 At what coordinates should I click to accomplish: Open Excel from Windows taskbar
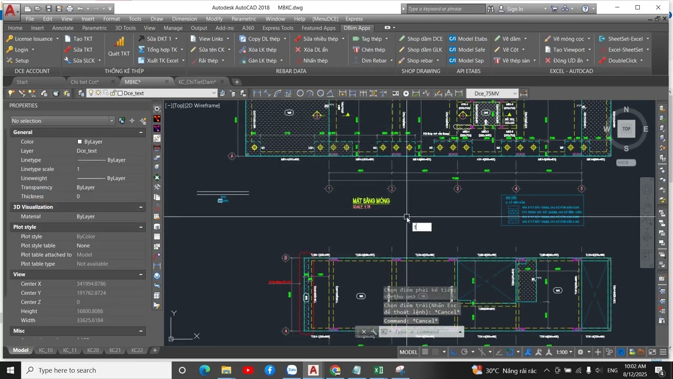pos(379,370)
